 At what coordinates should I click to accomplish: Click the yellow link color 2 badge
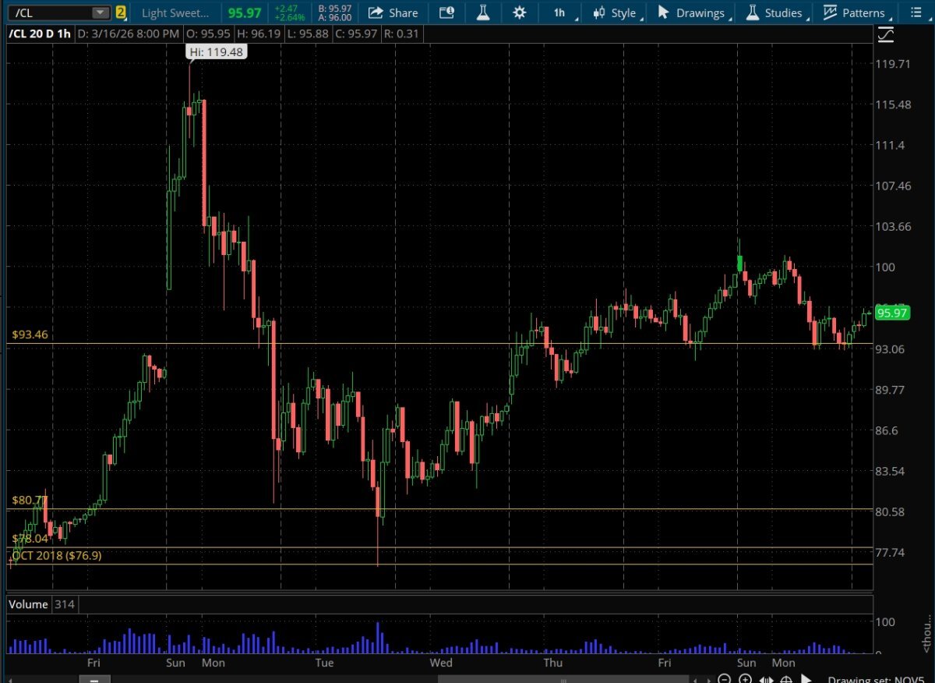pyautogui.click(x=121, y=12)
